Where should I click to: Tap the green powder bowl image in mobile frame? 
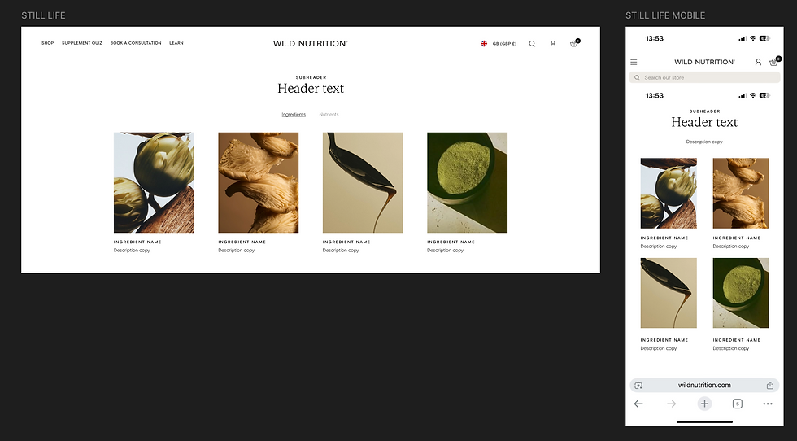[741, 293]
